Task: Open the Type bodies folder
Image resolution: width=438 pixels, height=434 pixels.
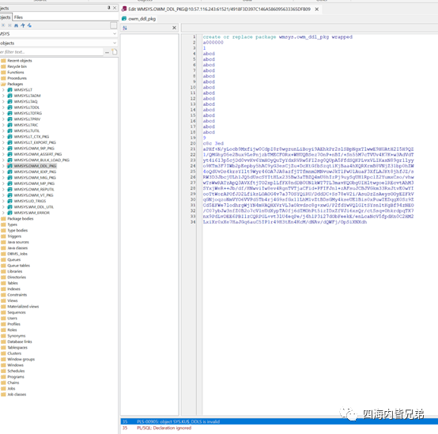Action: [17, 231]
